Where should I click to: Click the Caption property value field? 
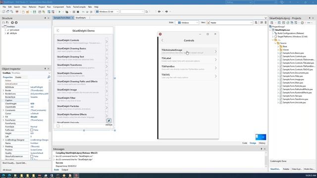coord(39,100)
